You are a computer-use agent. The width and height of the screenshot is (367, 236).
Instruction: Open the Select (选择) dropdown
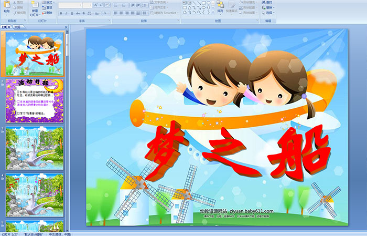pos(268,13)
